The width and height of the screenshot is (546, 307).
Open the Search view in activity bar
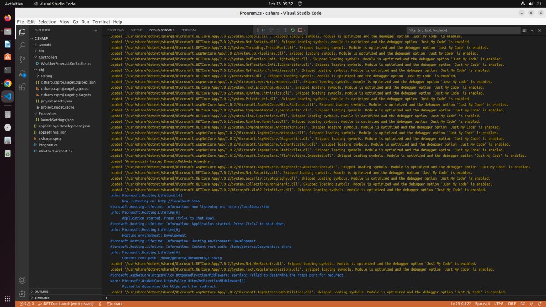click(22, 45)
